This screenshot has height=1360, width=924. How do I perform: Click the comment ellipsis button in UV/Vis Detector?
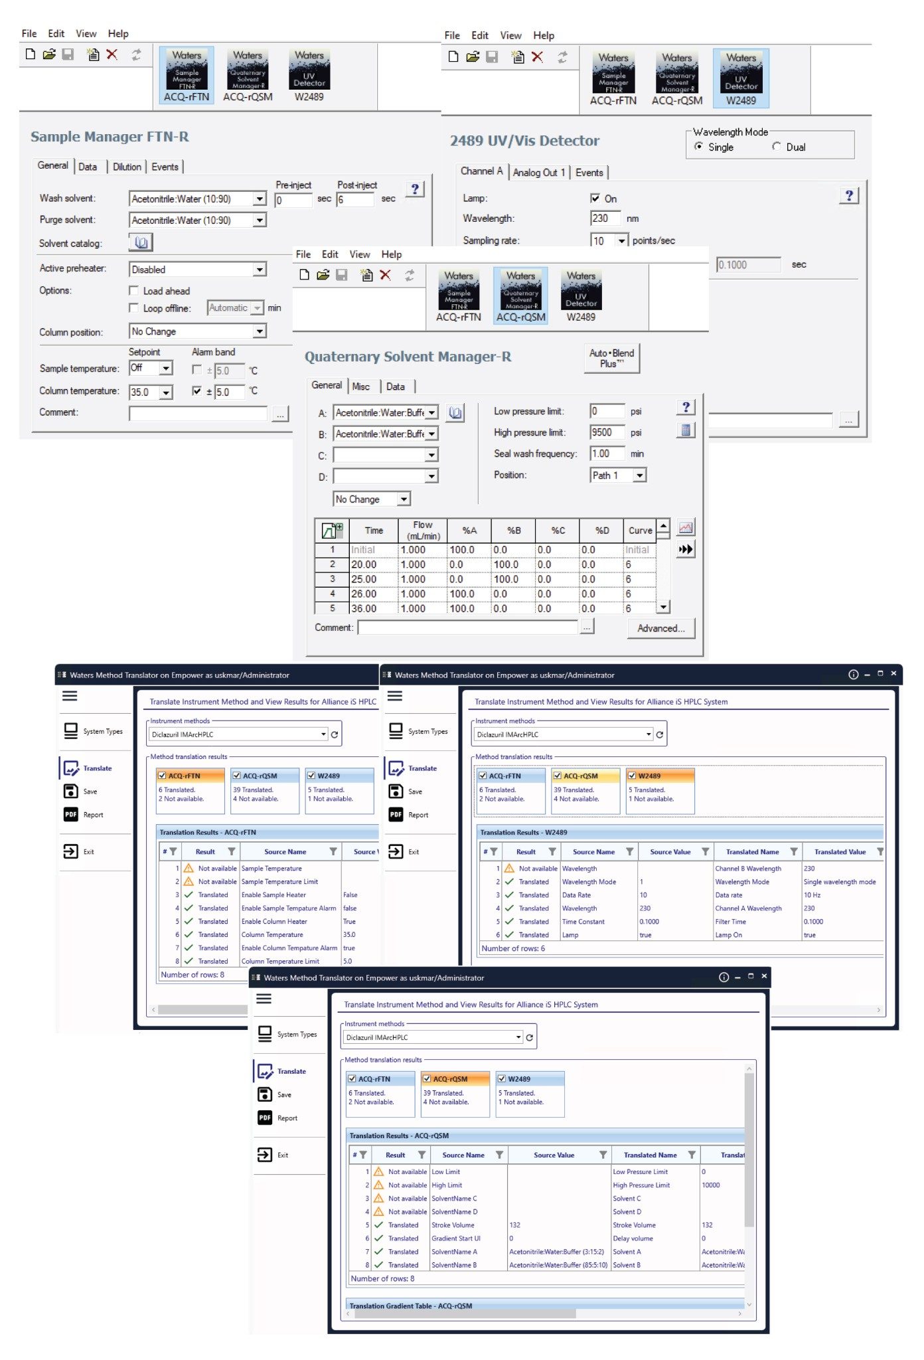[x=849, y=420]
